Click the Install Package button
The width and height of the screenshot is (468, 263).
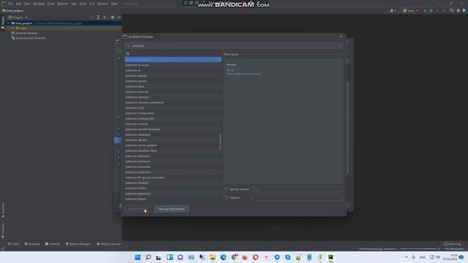coord(138,209)
